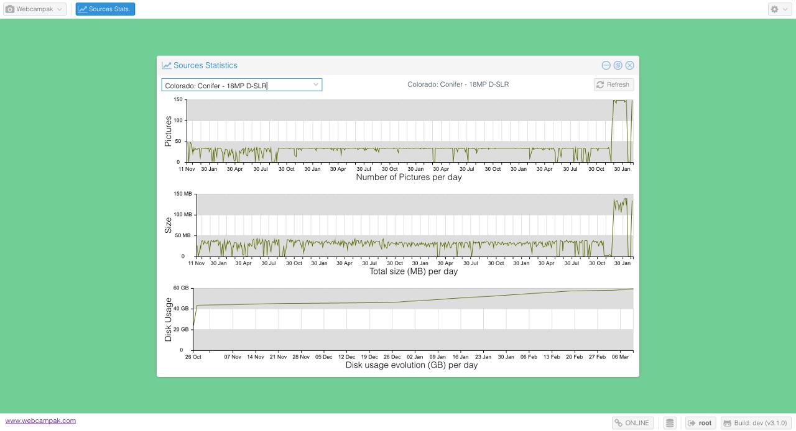Open the Webcampak dropdown menu
The width and height of the screenshot is (796, 431).
(x=34, y=9)
